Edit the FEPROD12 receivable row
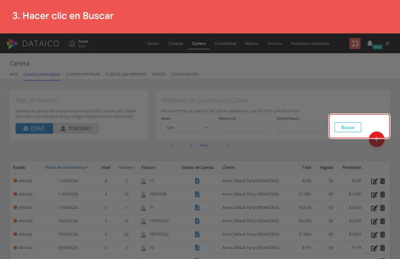This screenshot has width=400, height=259. pos(374,221)
